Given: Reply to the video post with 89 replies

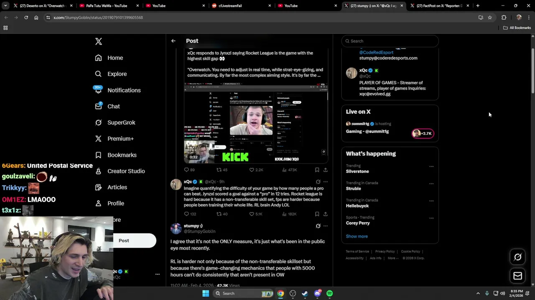Looking at the screenshot, I should (x=189, y=170).
